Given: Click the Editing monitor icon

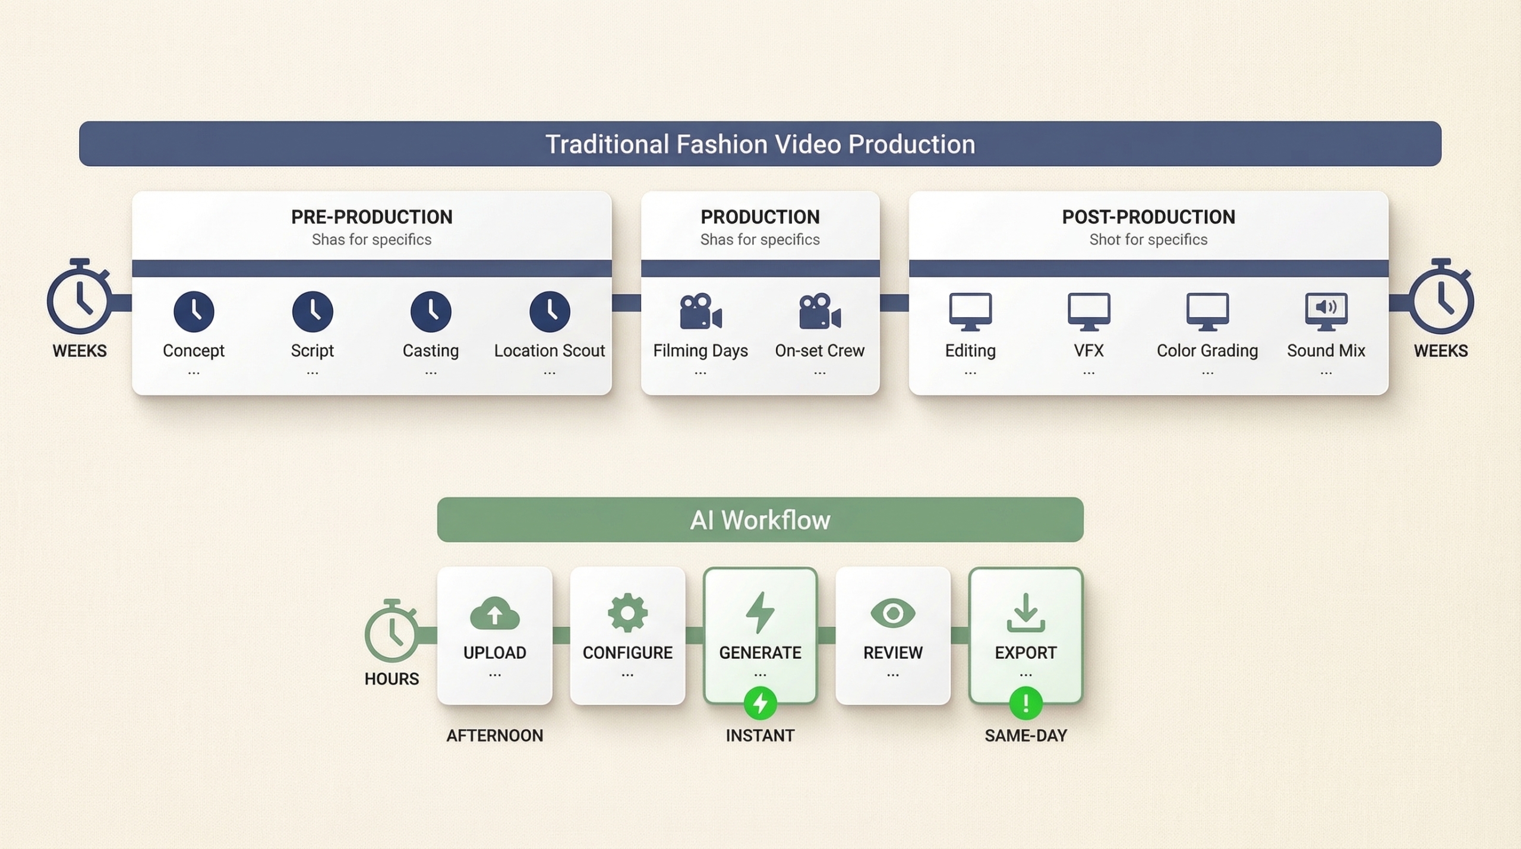Looking at the screenshot, I should click(x=970, y=311).
